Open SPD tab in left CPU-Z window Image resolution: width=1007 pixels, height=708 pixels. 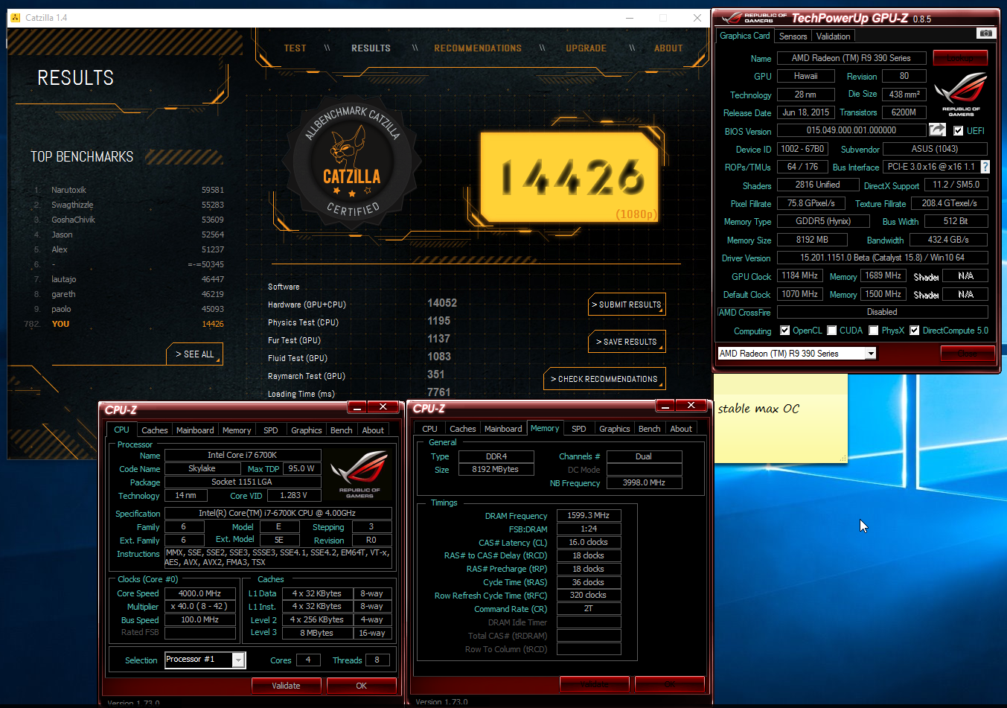271,430
